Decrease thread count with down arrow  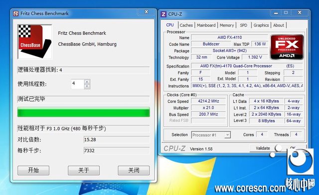87,86
